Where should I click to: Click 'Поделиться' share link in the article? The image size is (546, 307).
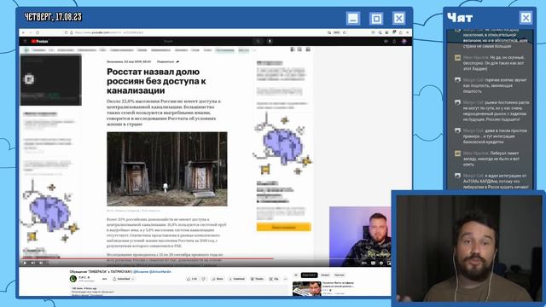coord(168,61)
